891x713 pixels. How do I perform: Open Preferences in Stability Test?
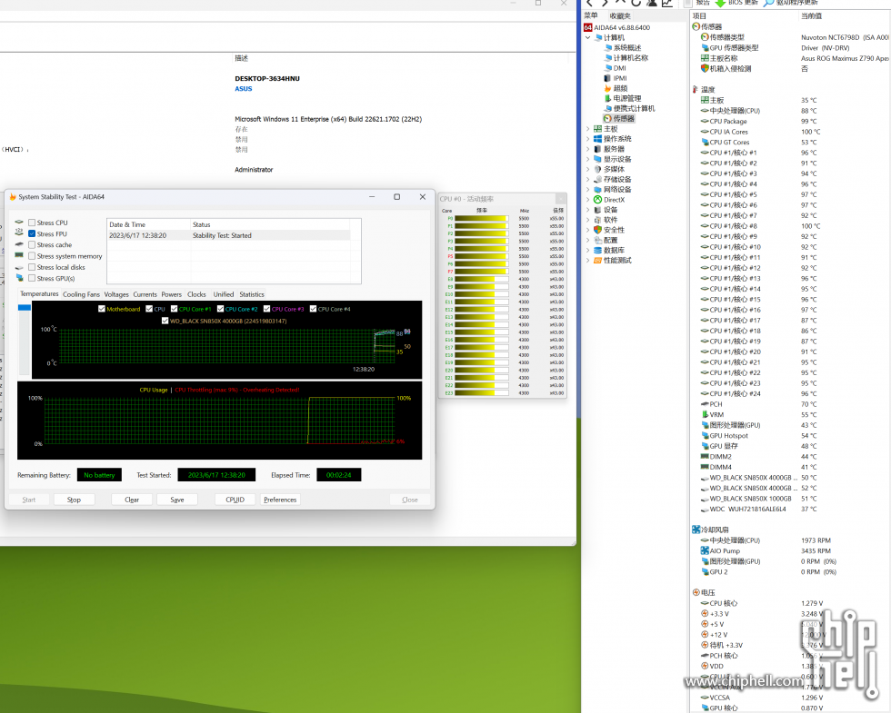280,500
